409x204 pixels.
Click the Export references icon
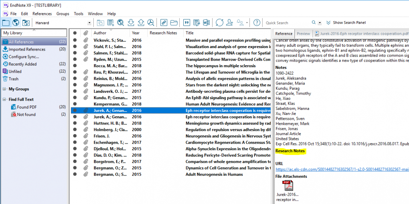pos(140,22)
